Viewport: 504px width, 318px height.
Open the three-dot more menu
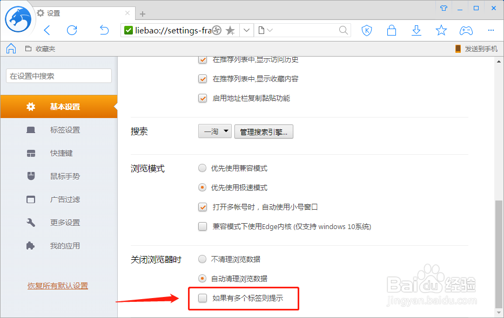pyautogui.click(x=491, y=30)
